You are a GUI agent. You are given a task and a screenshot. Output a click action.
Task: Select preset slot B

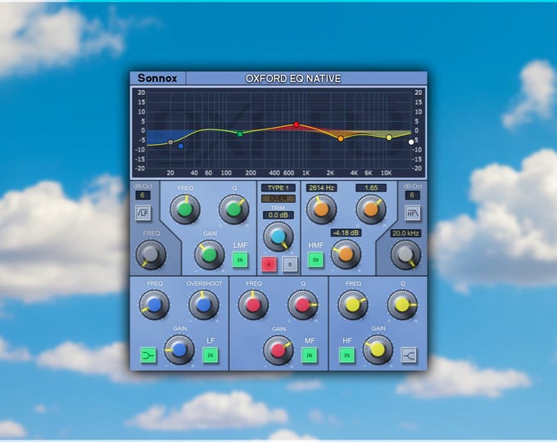coord(290,264)
